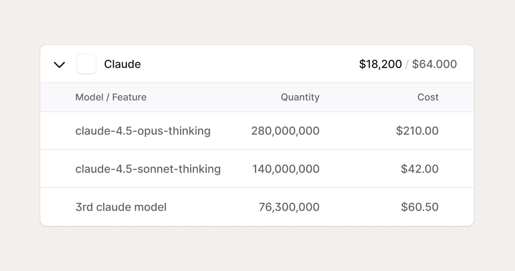Click the blank Claude logo icon box
The height and width of the screenshot is (271, 515).
(86, 64)
